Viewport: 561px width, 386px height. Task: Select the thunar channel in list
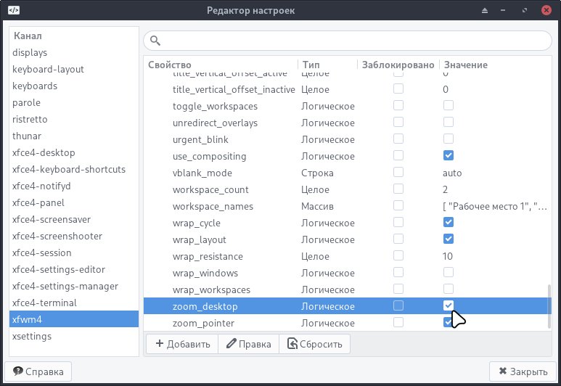[27, 136]
